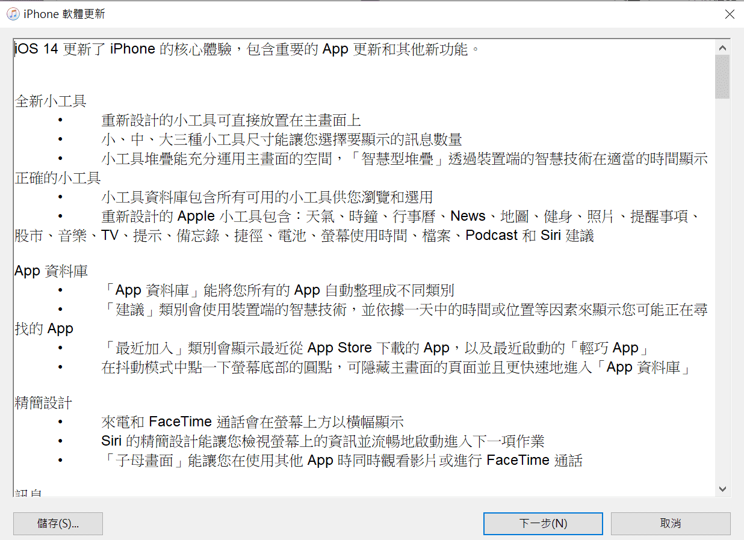Click the scrollbar up arrow
Screen dimensions: 744x540
tap(722, 48)
